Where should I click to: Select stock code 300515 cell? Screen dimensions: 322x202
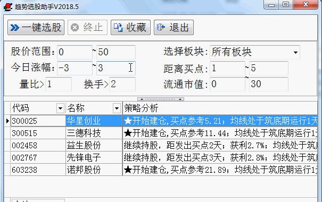[38, 133]
